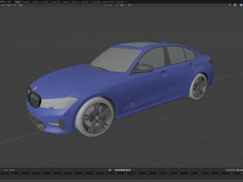This screenshot has width=243, height=182.
Task: Jump to next keyframe
Action: [x=127, y=170]
